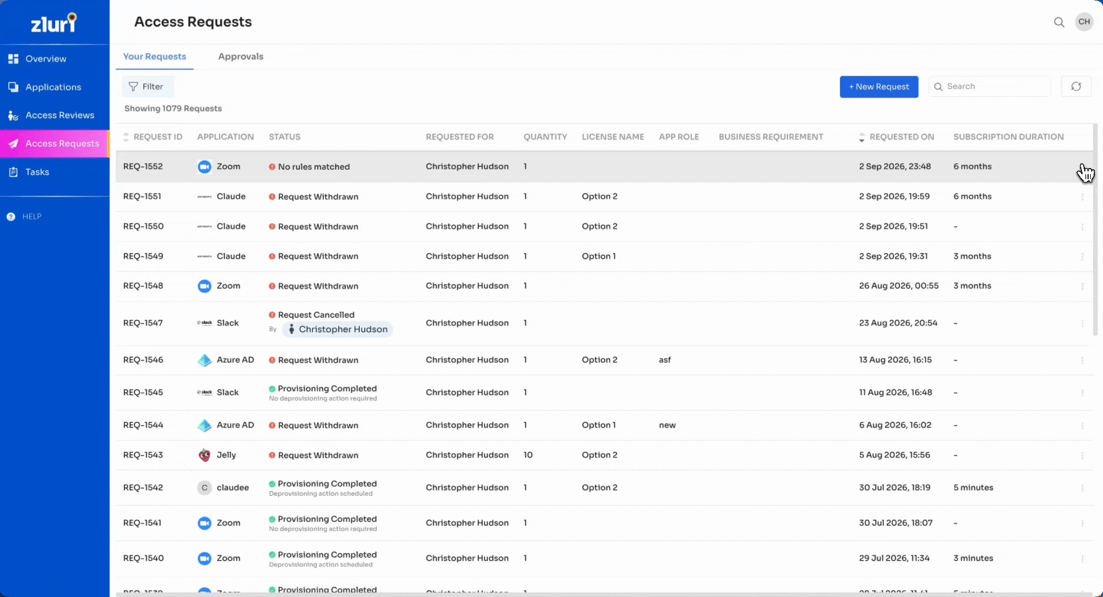Click the New Request button
Screen dimensions: 1103x597
pyautogui.click(x=879, y=87)
